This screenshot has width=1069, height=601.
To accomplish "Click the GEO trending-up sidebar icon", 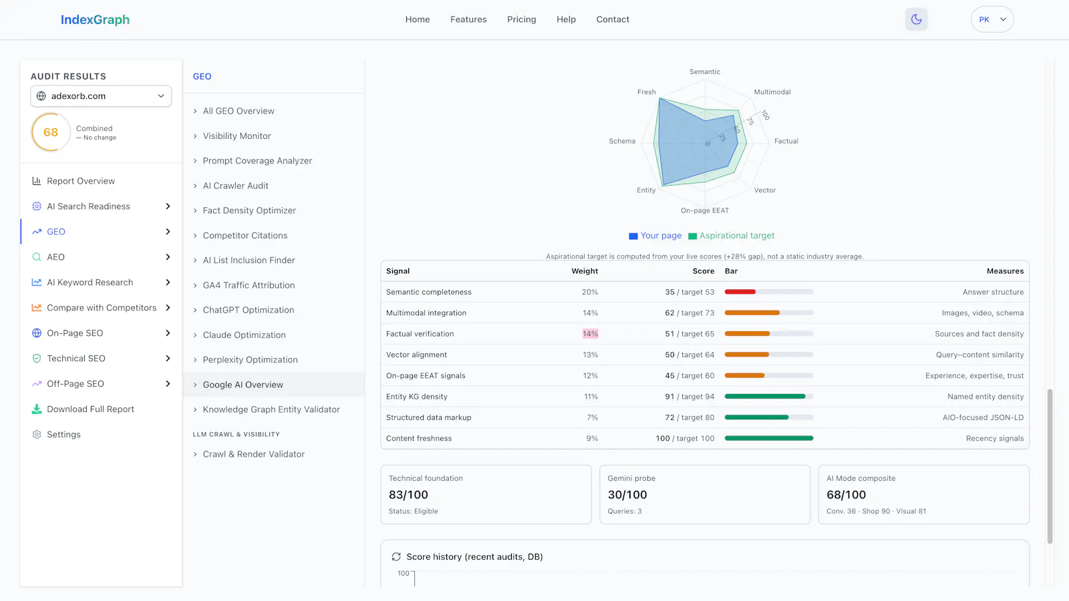I will (x=37, y=232).
